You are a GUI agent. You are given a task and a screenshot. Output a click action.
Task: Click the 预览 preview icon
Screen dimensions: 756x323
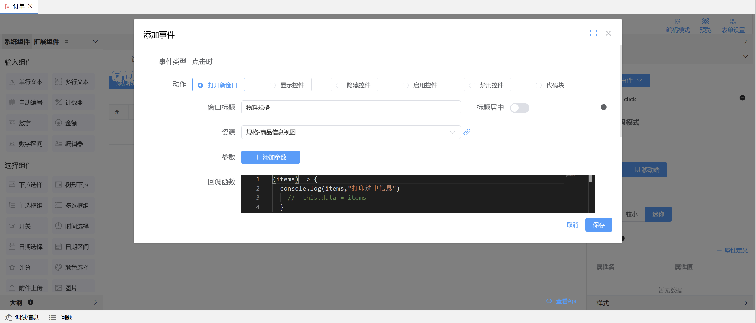pyautogui.click(x=705, y=22)
